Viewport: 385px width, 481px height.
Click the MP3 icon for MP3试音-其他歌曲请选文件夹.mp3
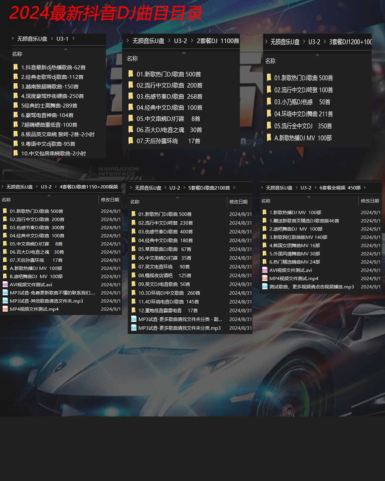point(5,301)
